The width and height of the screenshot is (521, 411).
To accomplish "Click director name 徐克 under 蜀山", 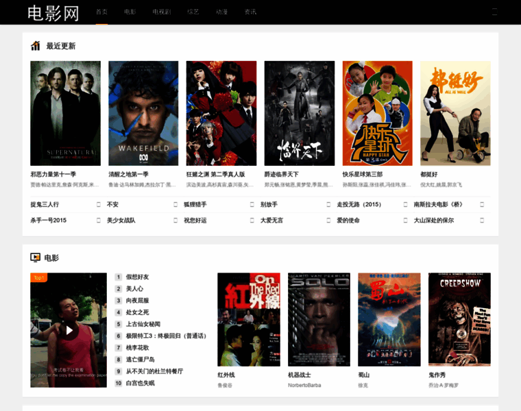I will [x=363, y=386].
